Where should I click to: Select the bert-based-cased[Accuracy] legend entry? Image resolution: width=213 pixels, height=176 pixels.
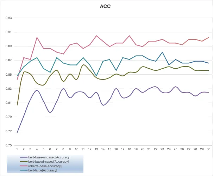[44, 162]
